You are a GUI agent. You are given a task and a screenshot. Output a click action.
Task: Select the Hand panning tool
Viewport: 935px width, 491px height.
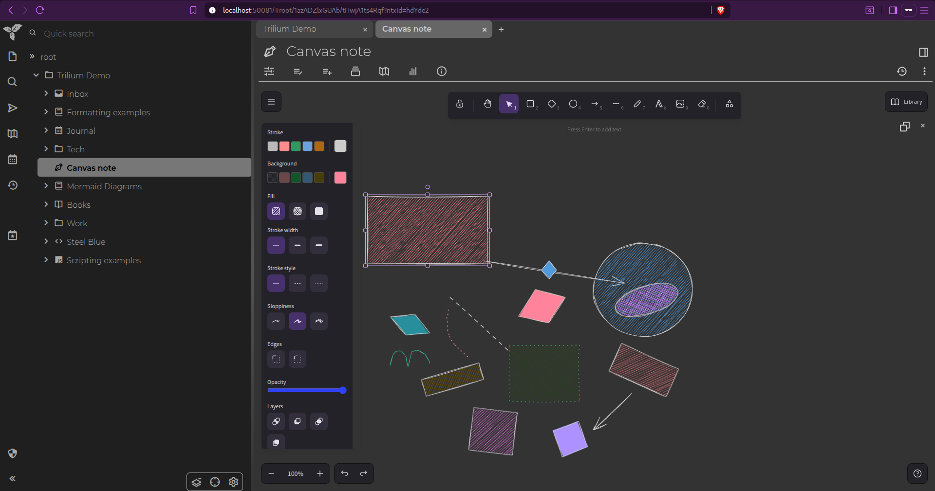(487, 104)
